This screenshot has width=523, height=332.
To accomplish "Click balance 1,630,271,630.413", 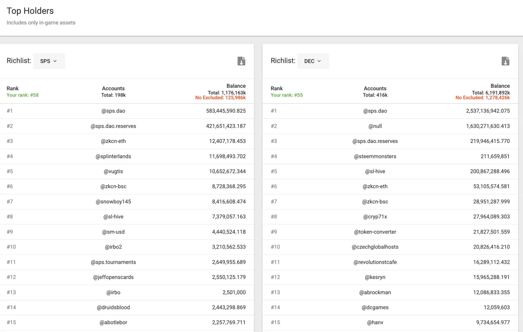I will (488, 126).
